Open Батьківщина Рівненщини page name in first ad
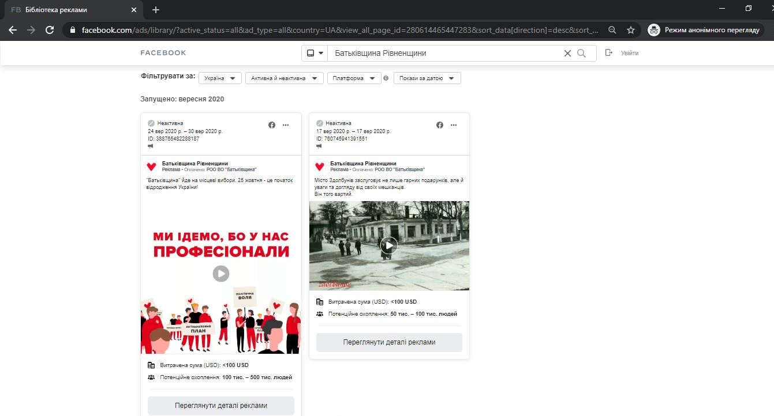774x416 pixels. (195, 164)
